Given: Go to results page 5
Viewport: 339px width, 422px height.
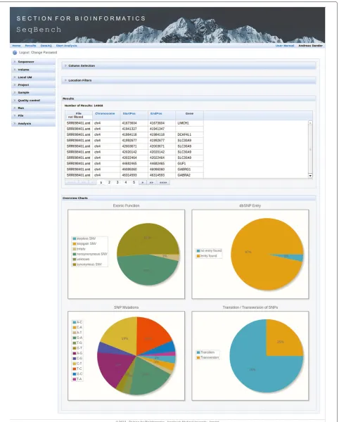Looking at the screenshot, I should point(134,182).
